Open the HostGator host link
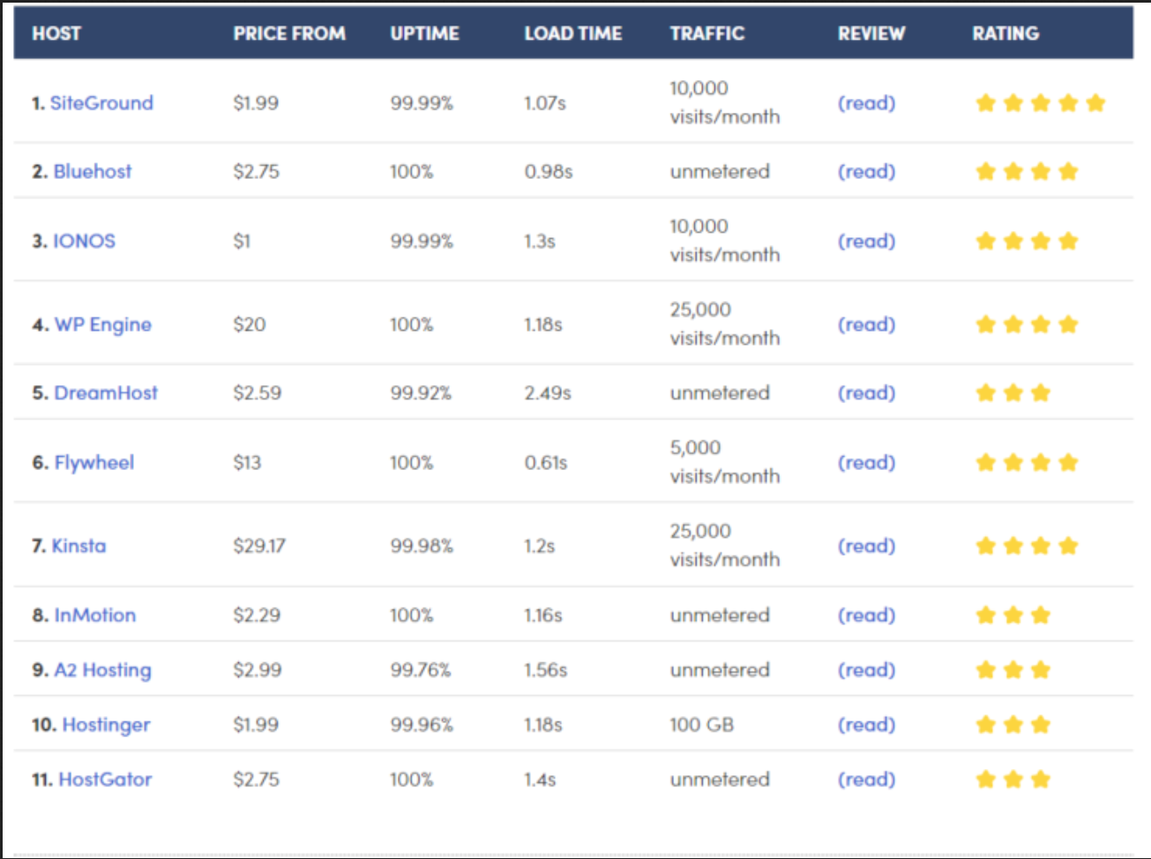The width and height of the screenshot is (1151, 859). (105, 780)
